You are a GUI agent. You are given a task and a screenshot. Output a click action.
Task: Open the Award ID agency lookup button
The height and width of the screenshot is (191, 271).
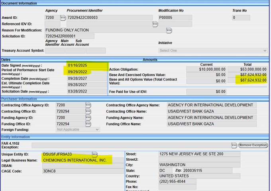63,18
